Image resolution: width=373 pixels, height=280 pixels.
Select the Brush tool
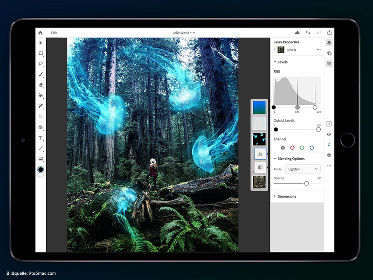tap(41, 75)
